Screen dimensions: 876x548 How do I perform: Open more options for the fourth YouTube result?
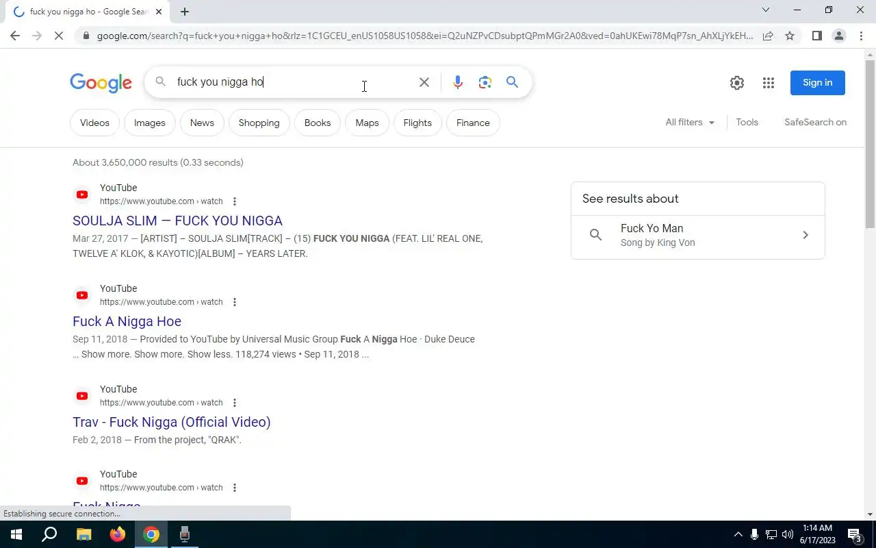coord(234,488)
